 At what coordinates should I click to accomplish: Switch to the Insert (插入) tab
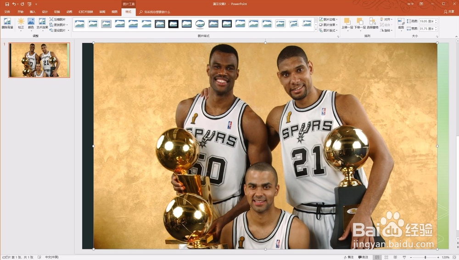(33, 12)
